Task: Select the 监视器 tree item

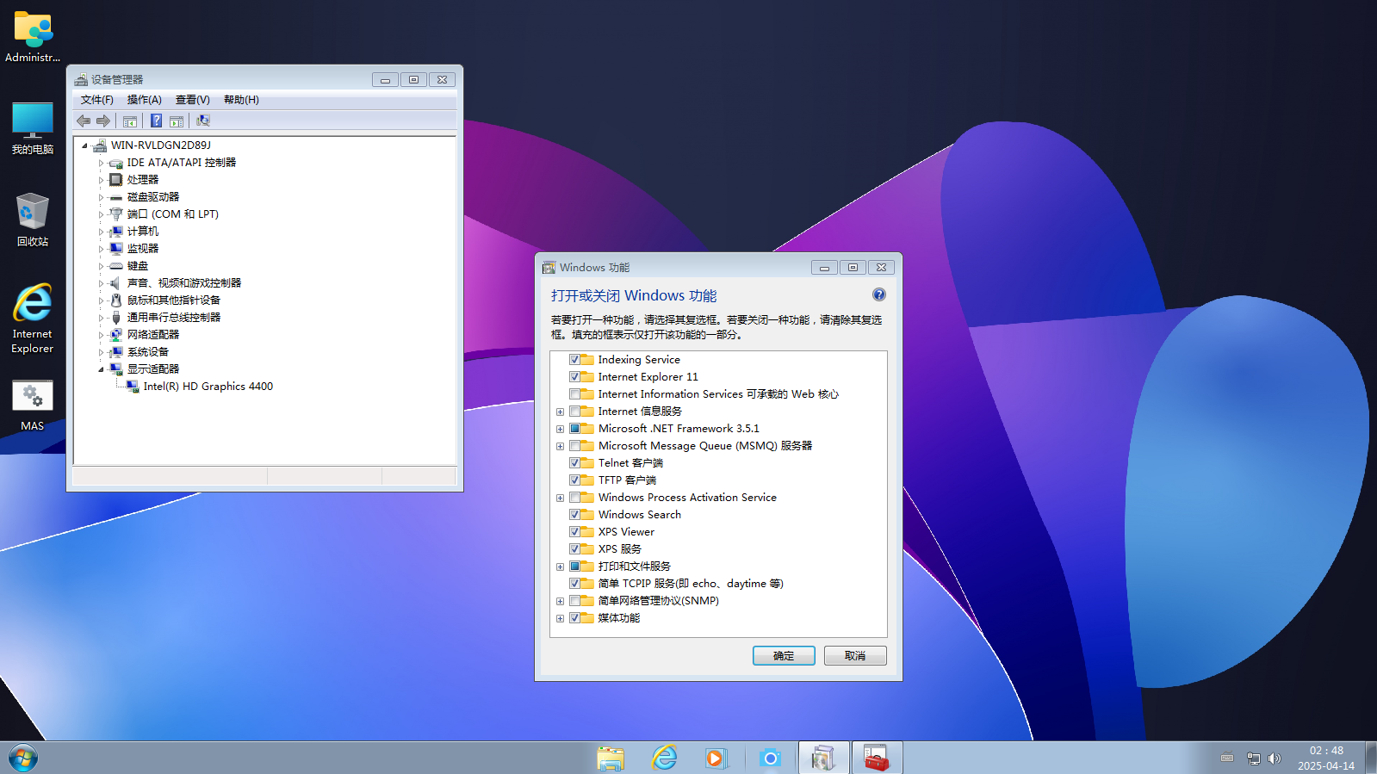Action: pyautogui.click(x=143, y=249)
